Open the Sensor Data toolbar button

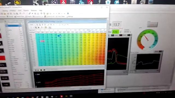[x=19, y=16]
